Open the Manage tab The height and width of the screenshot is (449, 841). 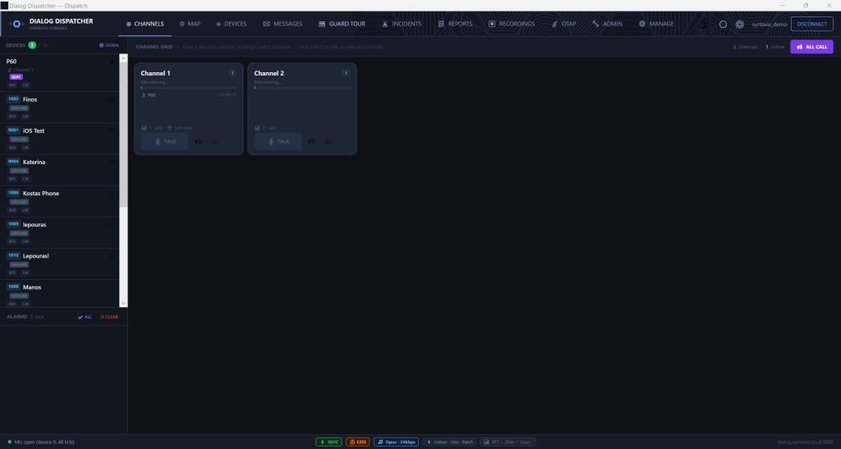pos(656,24)
